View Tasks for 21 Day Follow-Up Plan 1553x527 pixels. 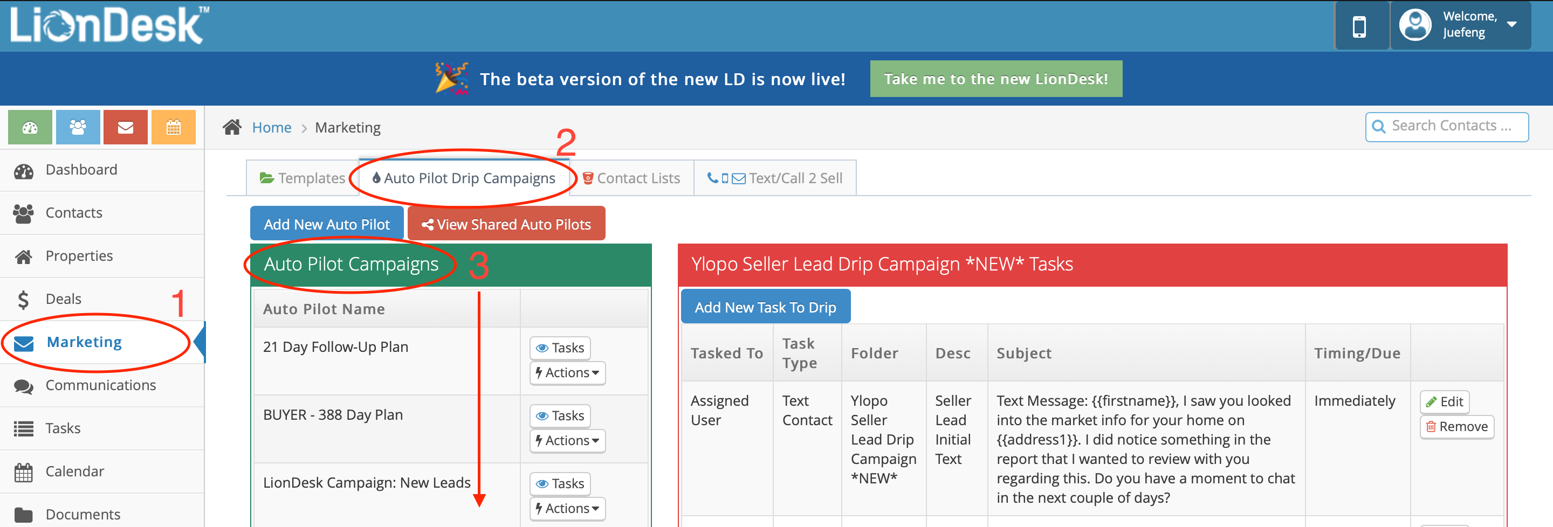[560, 348]
